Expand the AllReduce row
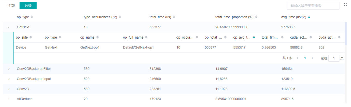The width and height of the screenshot is (351, 107). pos(9,99)
